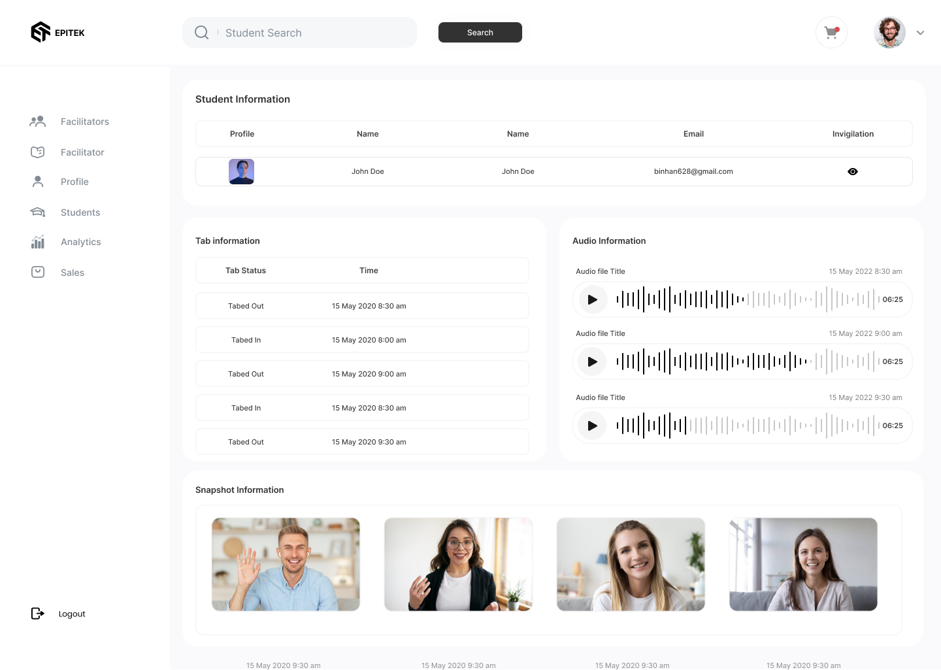The height and width of the screenshot is (670, 941).
Task: Click the Profile person icon
Action: (38, 182)
